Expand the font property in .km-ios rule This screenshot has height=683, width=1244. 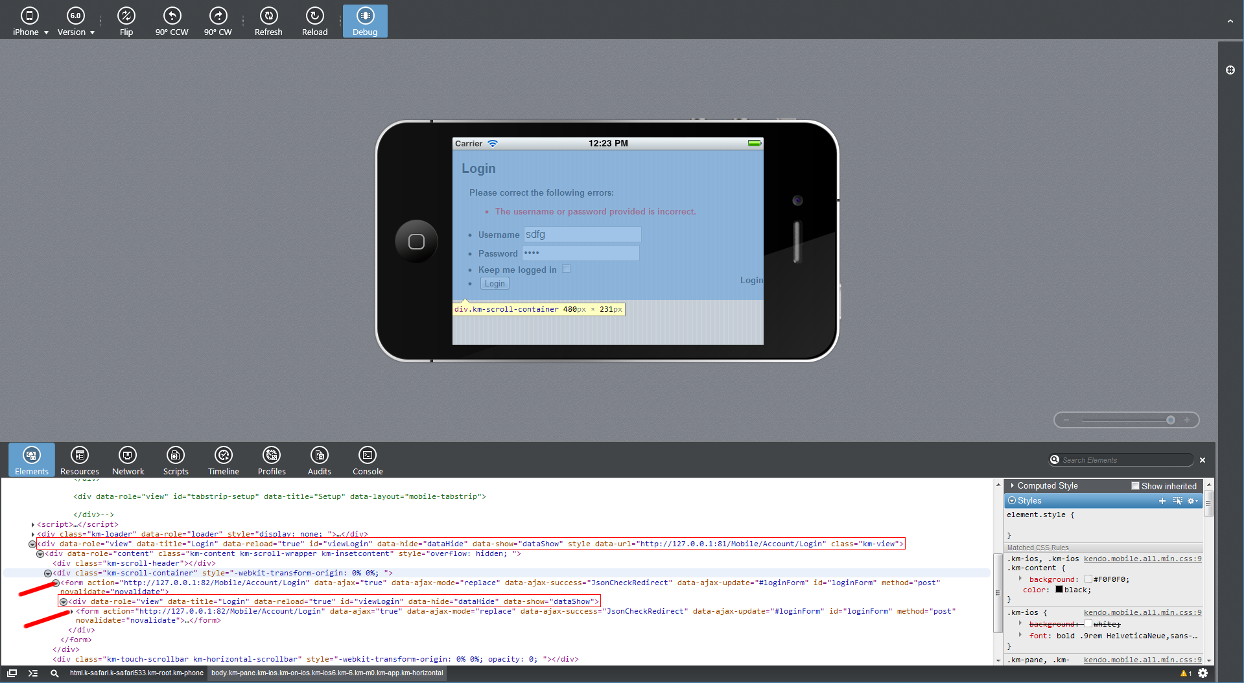pos(1020,635)
